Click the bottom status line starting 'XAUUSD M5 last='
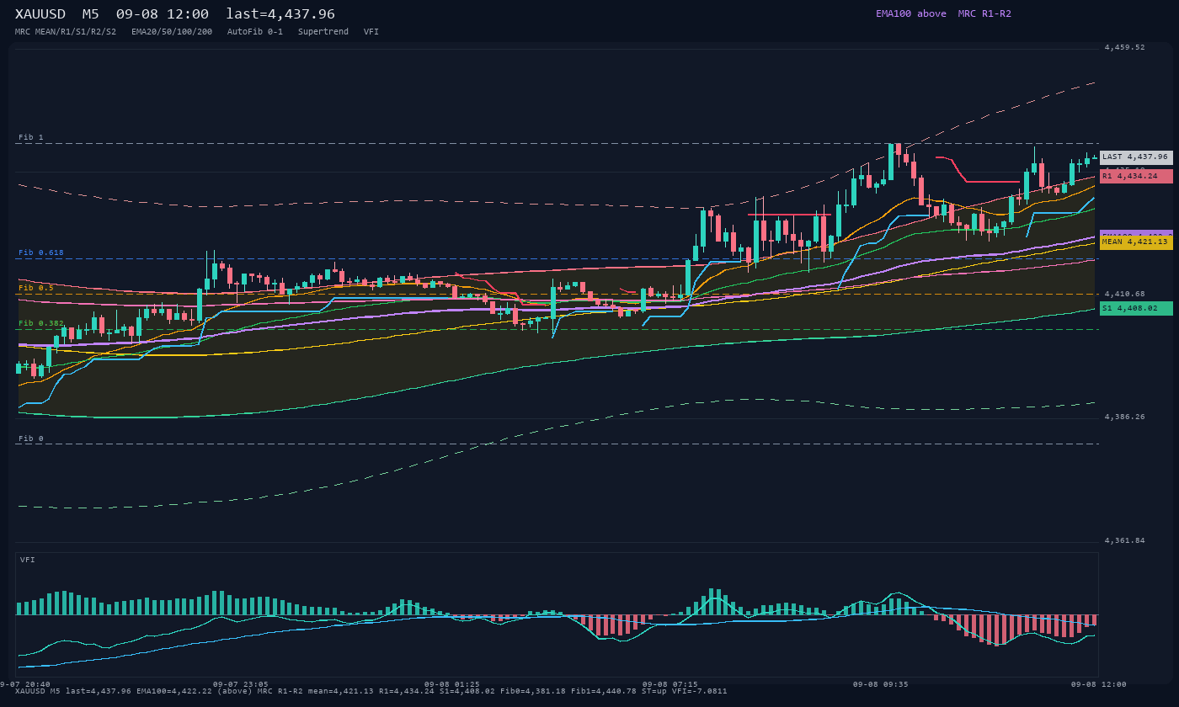Viewport: 1179px width, 707px height. pos(371,691)
